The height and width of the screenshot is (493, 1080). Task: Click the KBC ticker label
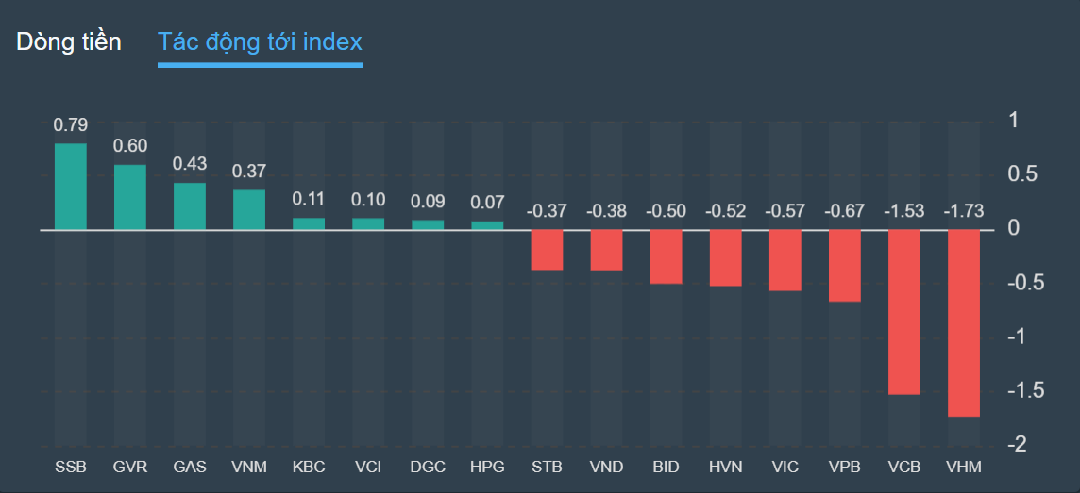coord(309,467)
